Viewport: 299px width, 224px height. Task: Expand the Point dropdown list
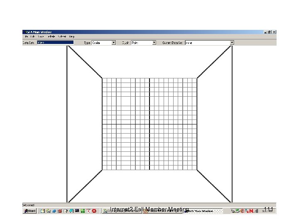[154, 43]
